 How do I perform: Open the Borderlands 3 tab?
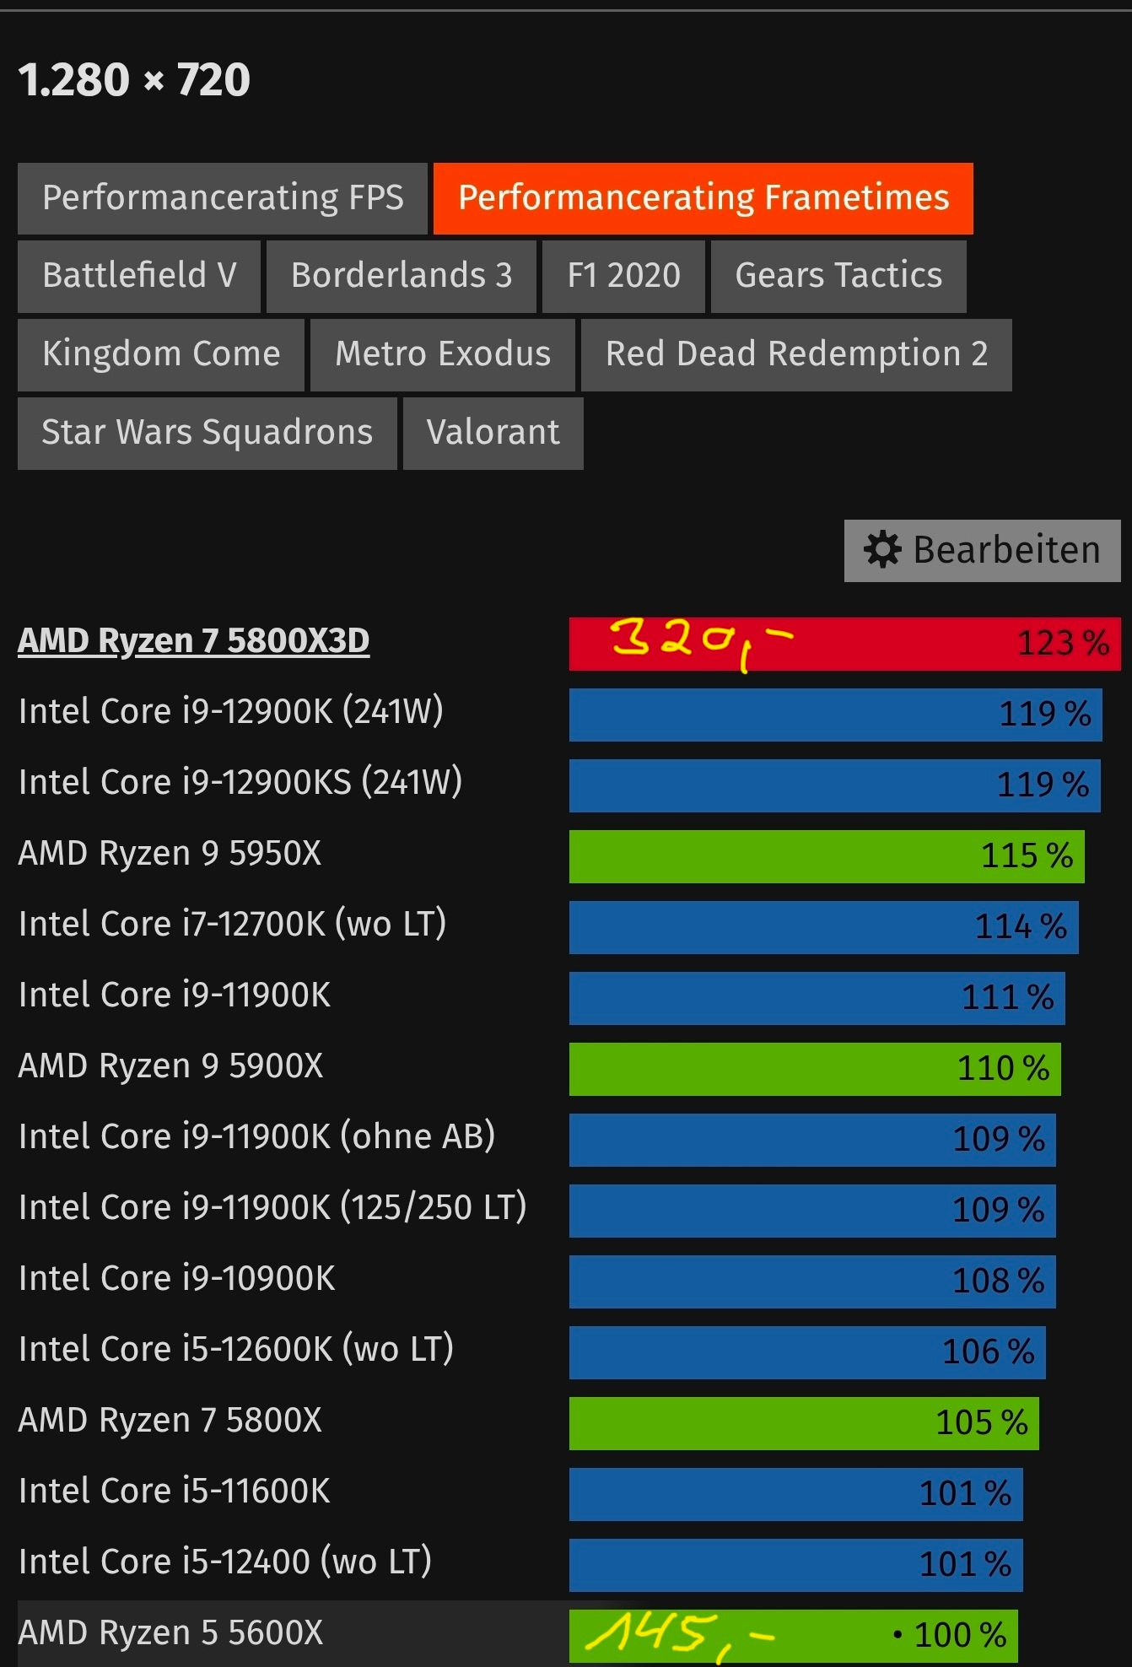coord(402,276)
